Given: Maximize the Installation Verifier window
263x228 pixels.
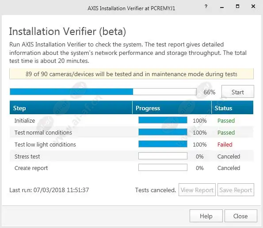Looking at the screenshot, I should (x=237, y=6).
